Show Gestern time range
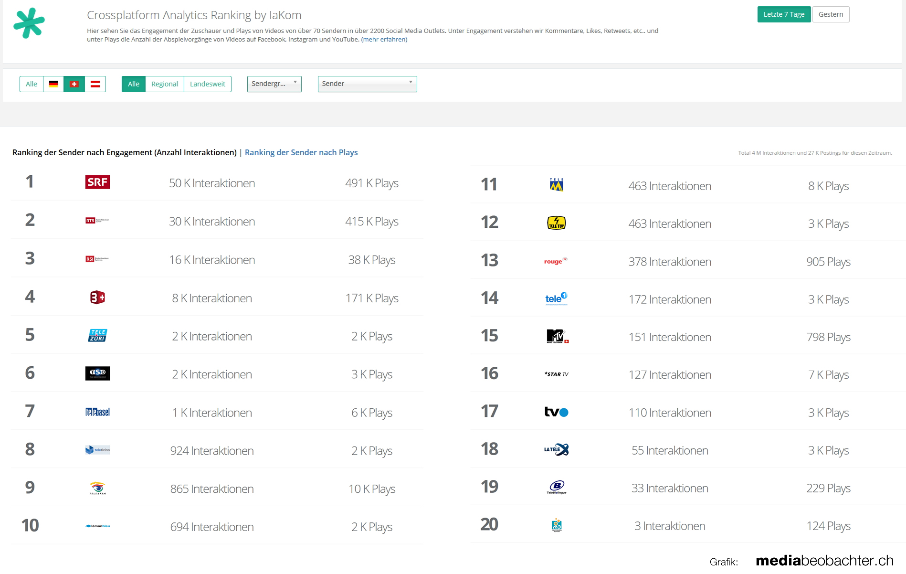This screenshot has height=574, width=906. click(831, 14)
